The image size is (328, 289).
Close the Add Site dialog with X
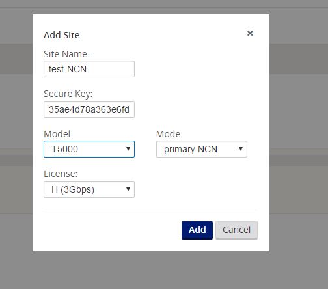pos(250,33)
